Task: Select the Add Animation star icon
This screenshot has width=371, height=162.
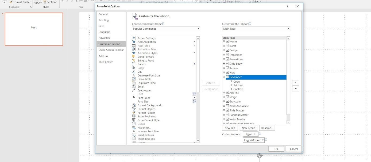Action: tap(134, 42)
